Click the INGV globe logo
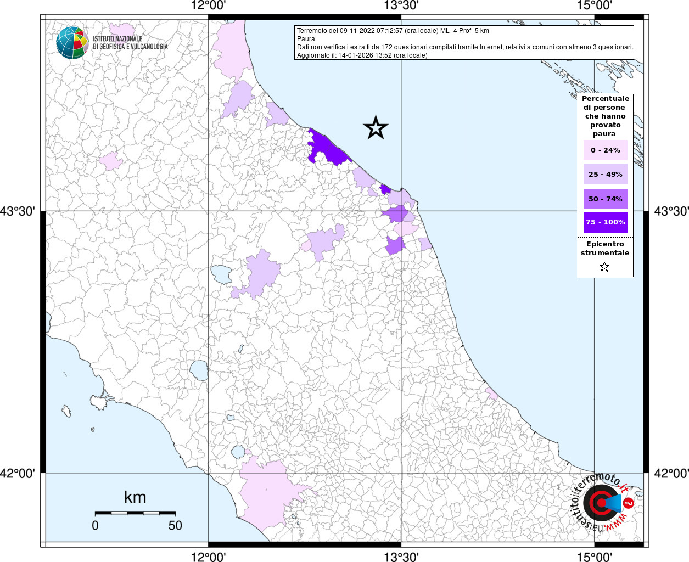 (72, 43)
